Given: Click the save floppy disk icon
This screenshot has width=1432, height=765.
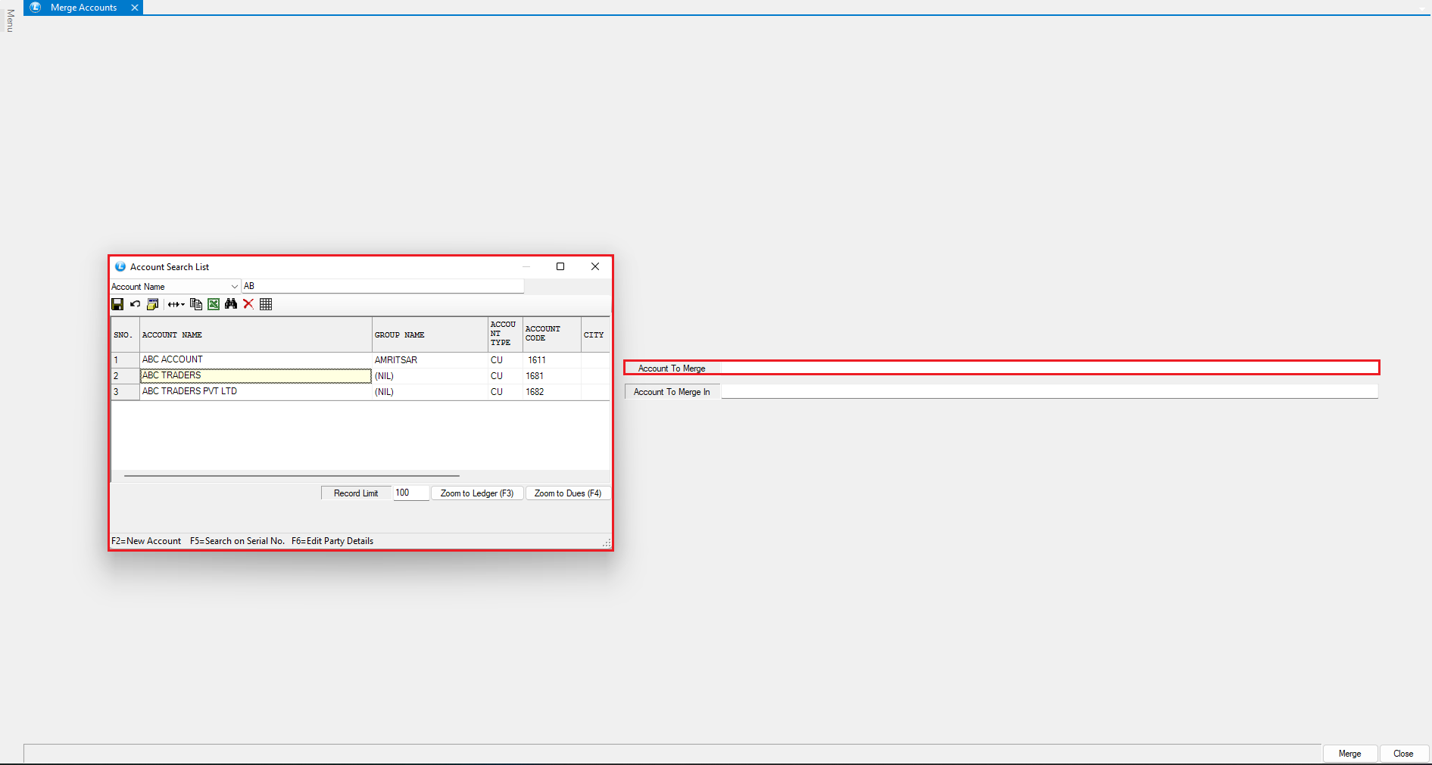Looking at the screenshot, I should tap(117, 304).
